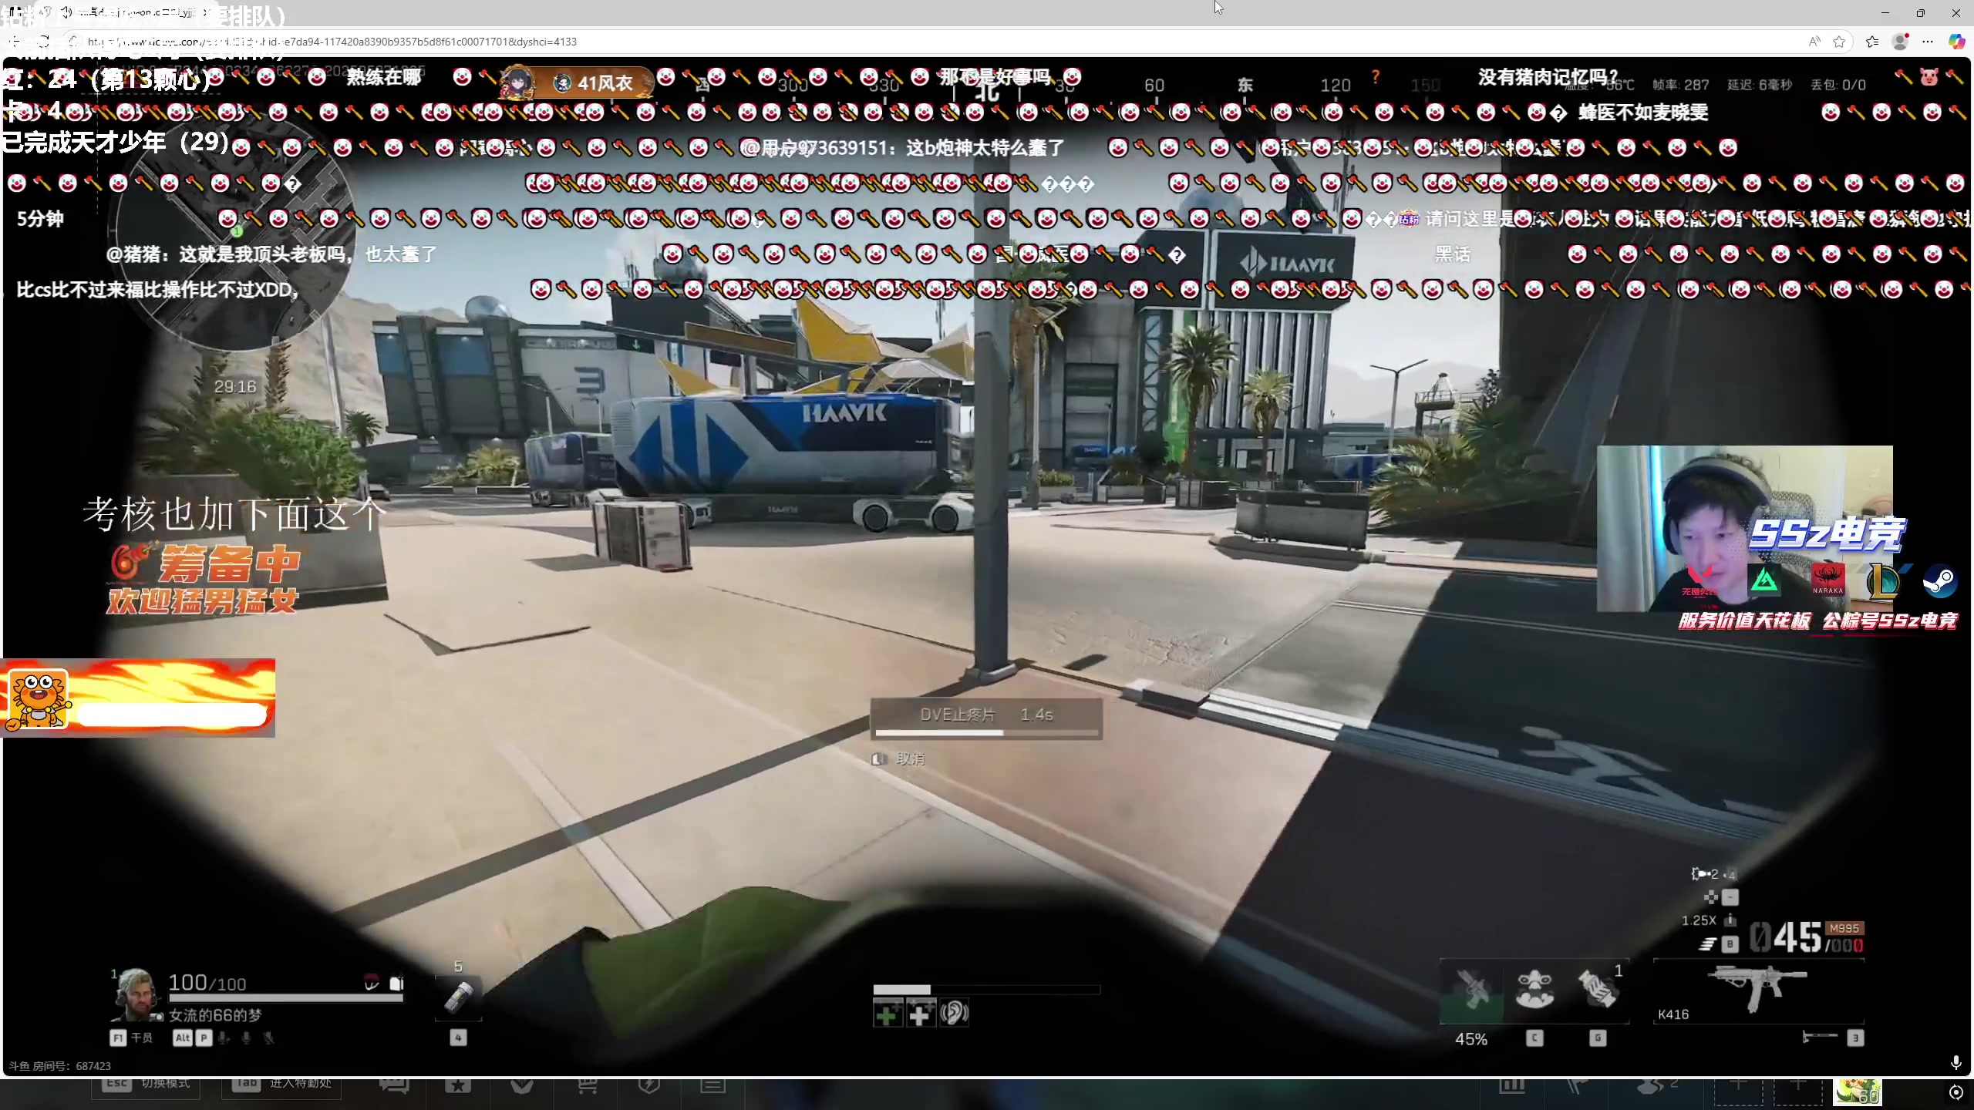
Task: Click the hearing ear status icon
Action: point(954,1014)
